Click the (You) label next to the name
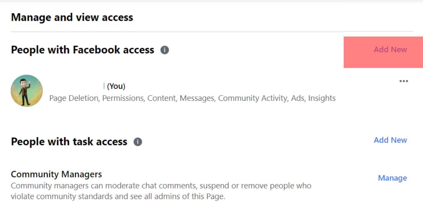The width and height of the screenshot is (423, 217). coord(116,86)
